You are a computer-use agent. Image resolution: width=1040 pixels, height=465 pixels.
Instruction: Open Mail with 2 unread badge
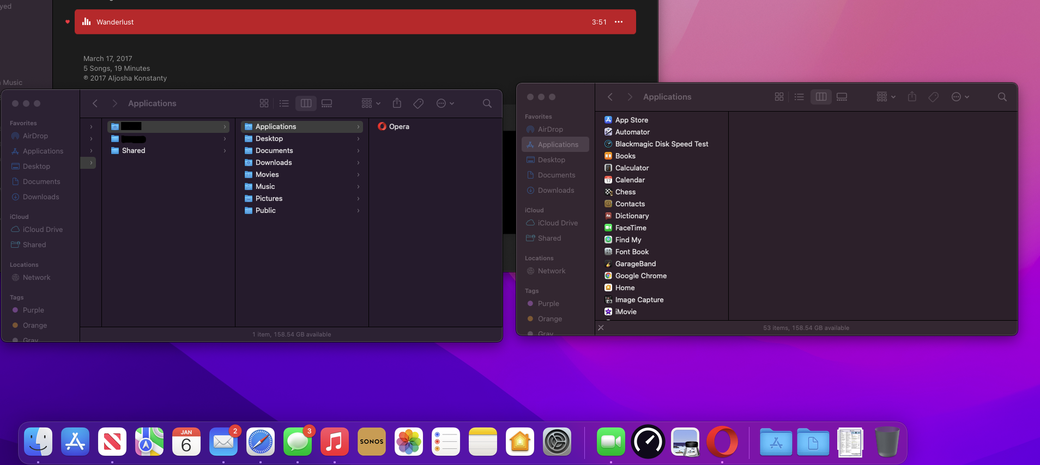(x=223, y=442)
